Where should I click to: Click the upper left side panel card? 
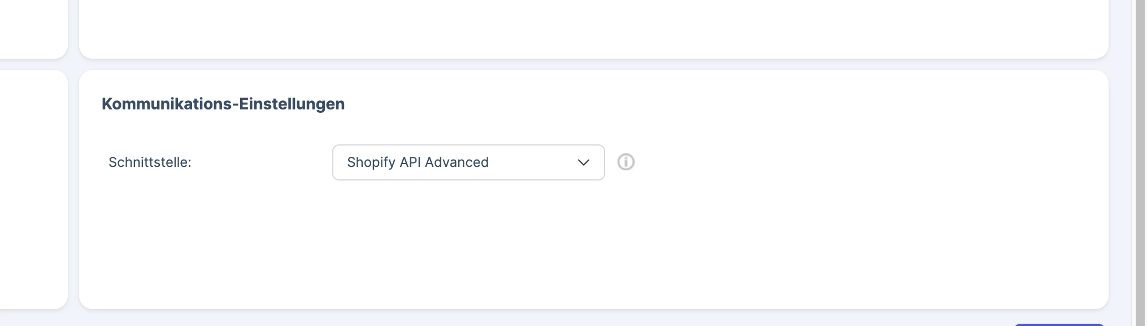[34, 28]
